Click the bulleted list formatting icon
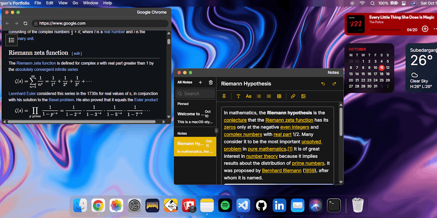 [x=259, y=96]
